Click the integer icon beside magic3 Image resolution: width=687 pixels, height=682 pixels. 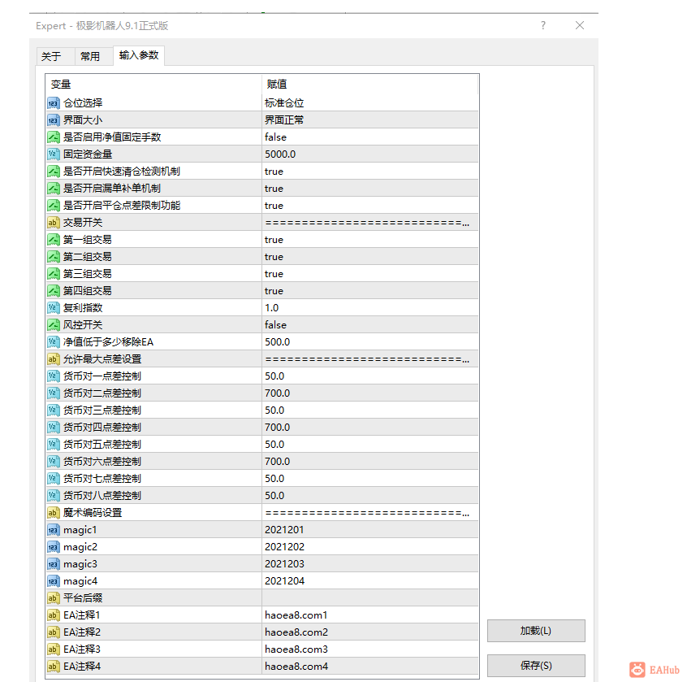(x=53, y=564)
